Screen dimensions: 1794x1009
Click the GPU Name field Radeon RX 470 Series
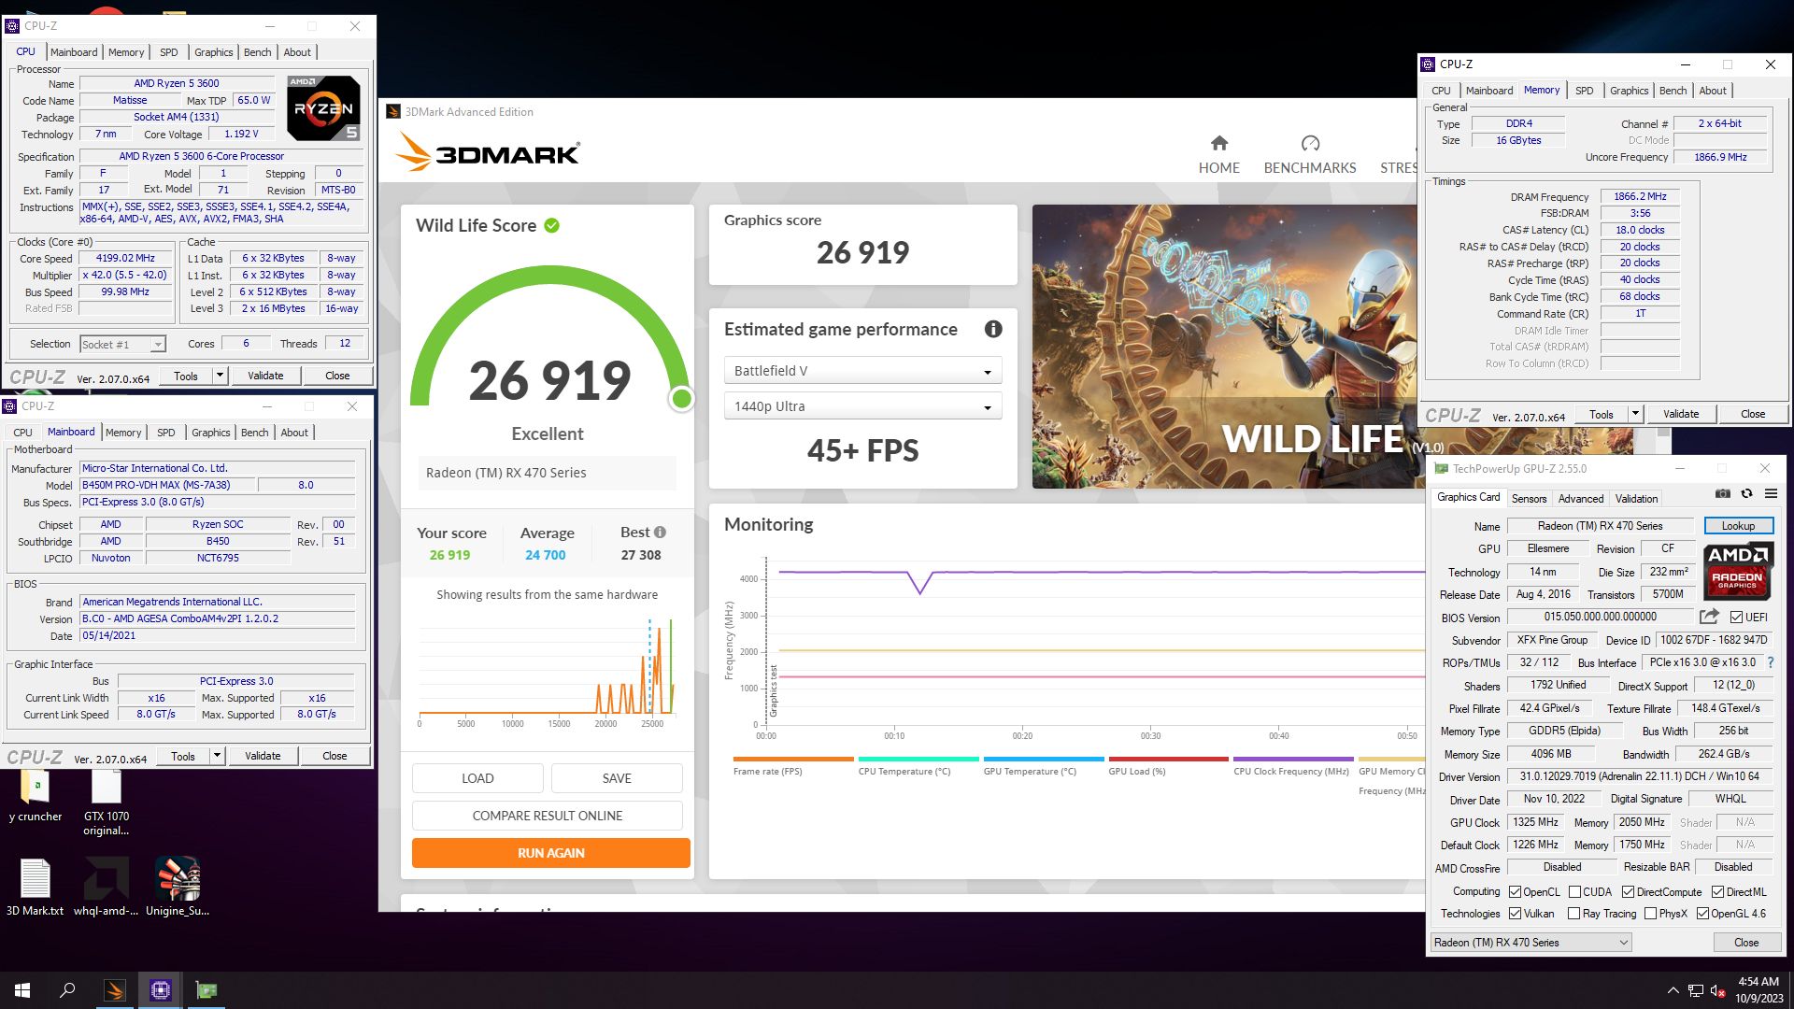[1600, 526]
